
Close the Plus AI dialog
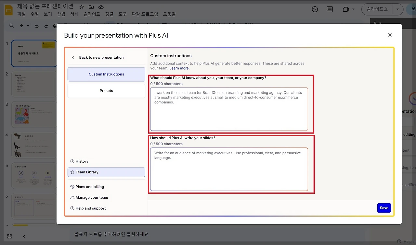click(x=390, y=35)
